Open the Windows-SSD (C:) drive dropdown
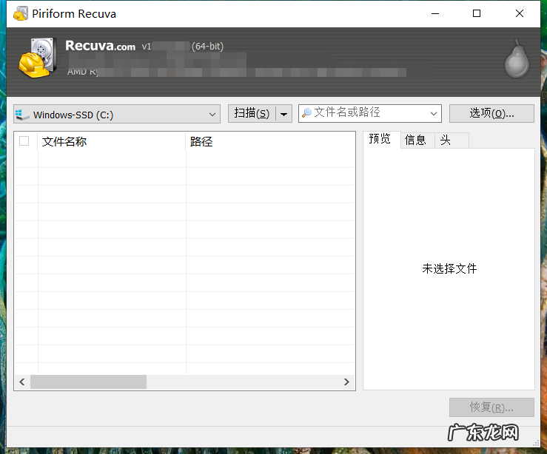Image resolution: width=547 pixels, height=454 pixels. (x=212, y=115)
